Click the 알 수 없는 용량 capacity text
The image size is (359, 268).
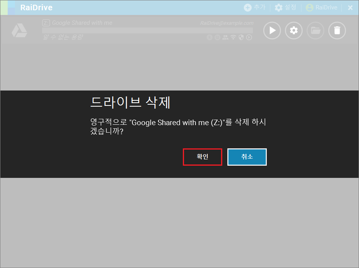[x=63, y=37]
